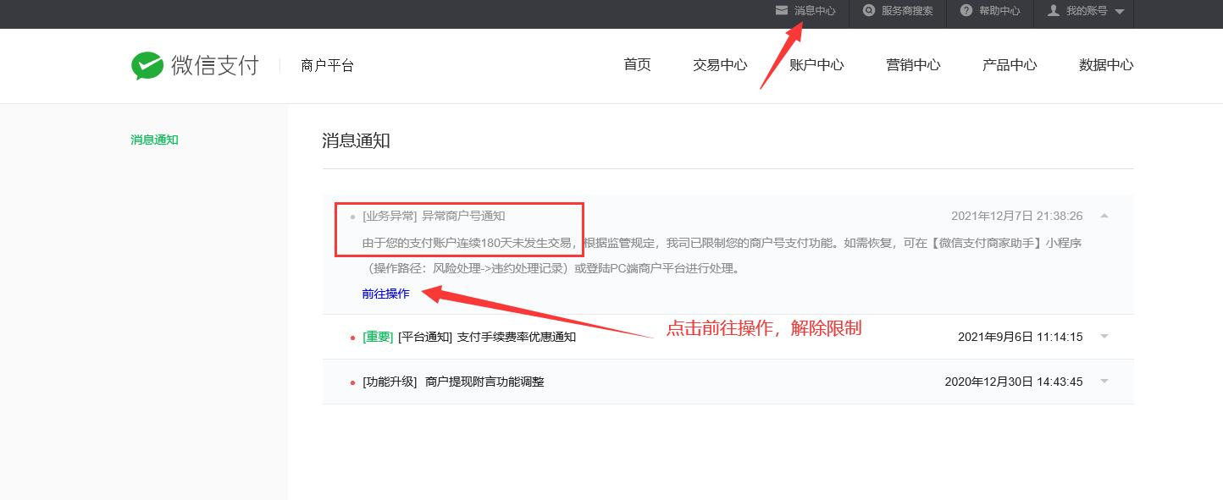Screen dimensions: 1223x500
Task: Go to 首页 in main navigation
Action: [637, 64]
